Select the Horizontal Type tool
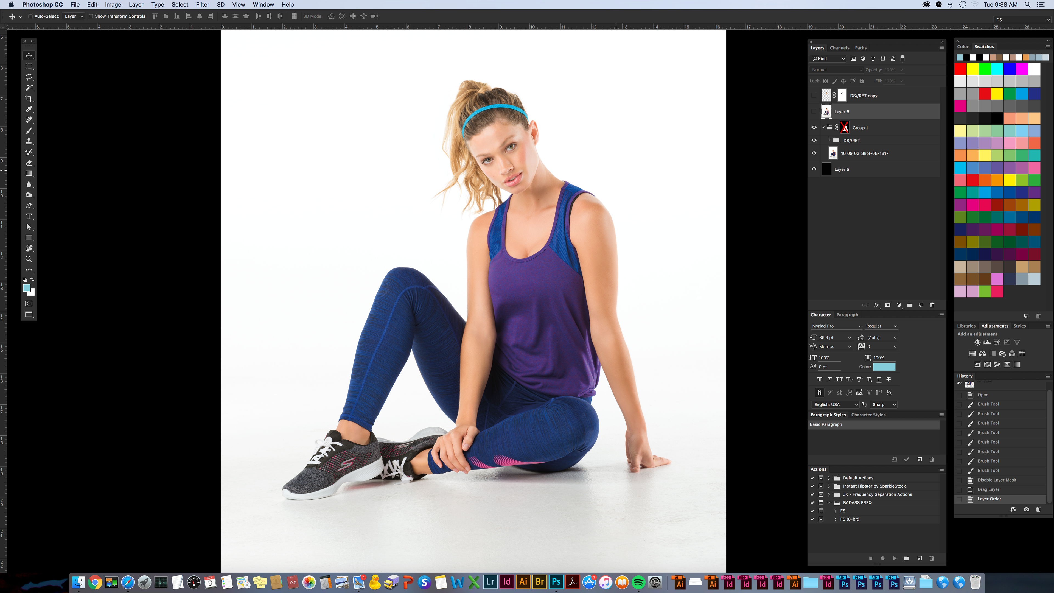This screenshot has height=593, width=1054. (x=29, y=217)
